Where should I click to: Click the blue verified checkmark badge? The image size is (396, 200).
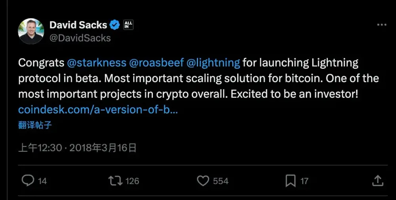(x=115, y=25)
